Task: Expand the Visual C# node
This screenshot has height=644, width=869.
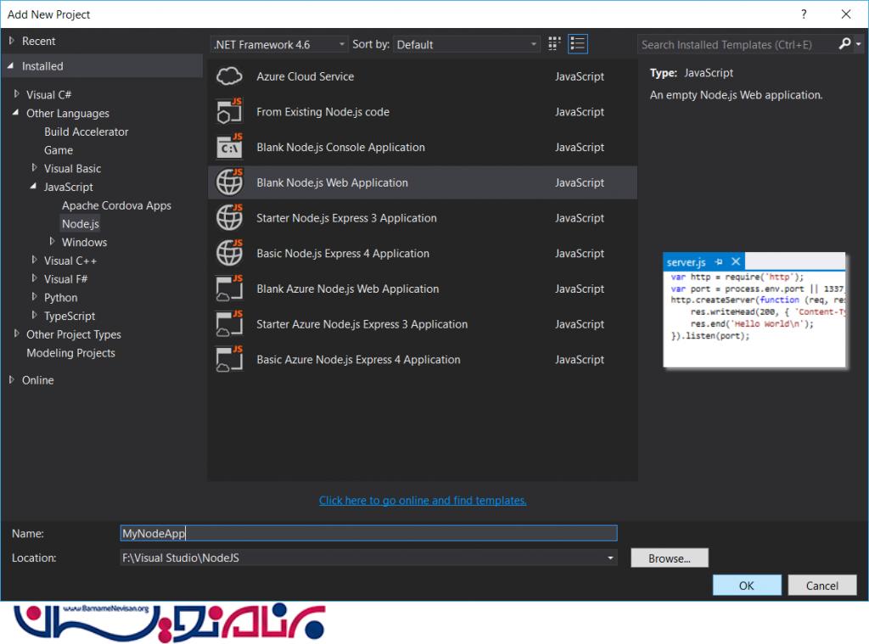Action: coord(17,94)
